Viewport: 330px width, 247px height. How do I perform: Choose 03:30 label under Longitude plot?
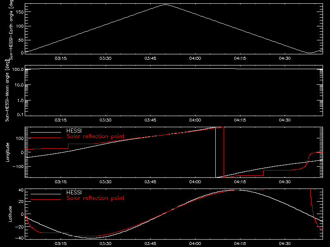[106, 182]
